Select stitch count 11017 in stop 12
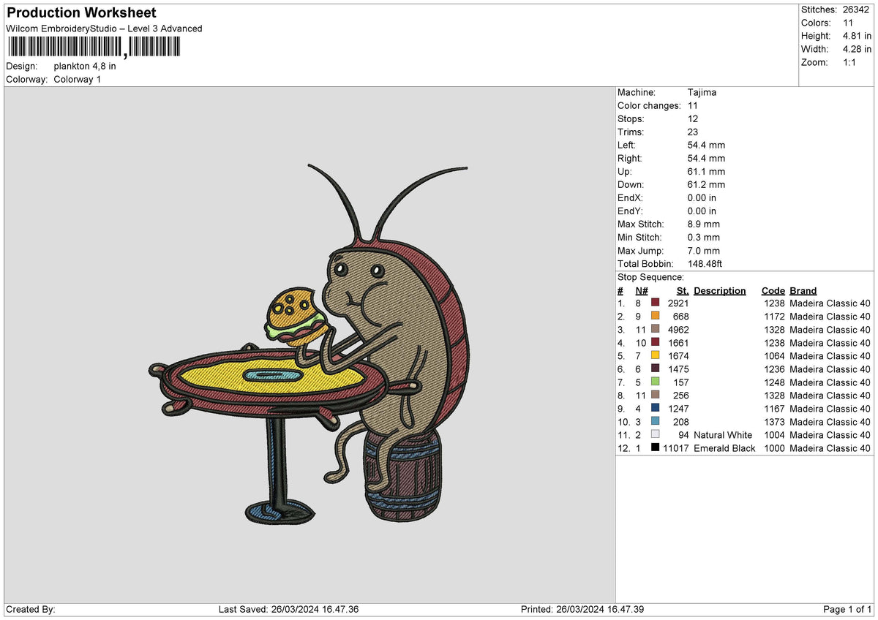 click(675, 447)
